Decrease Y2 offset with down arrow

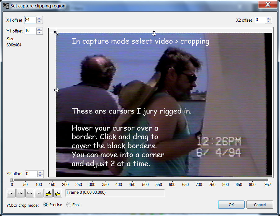click(x=40, y=176)
